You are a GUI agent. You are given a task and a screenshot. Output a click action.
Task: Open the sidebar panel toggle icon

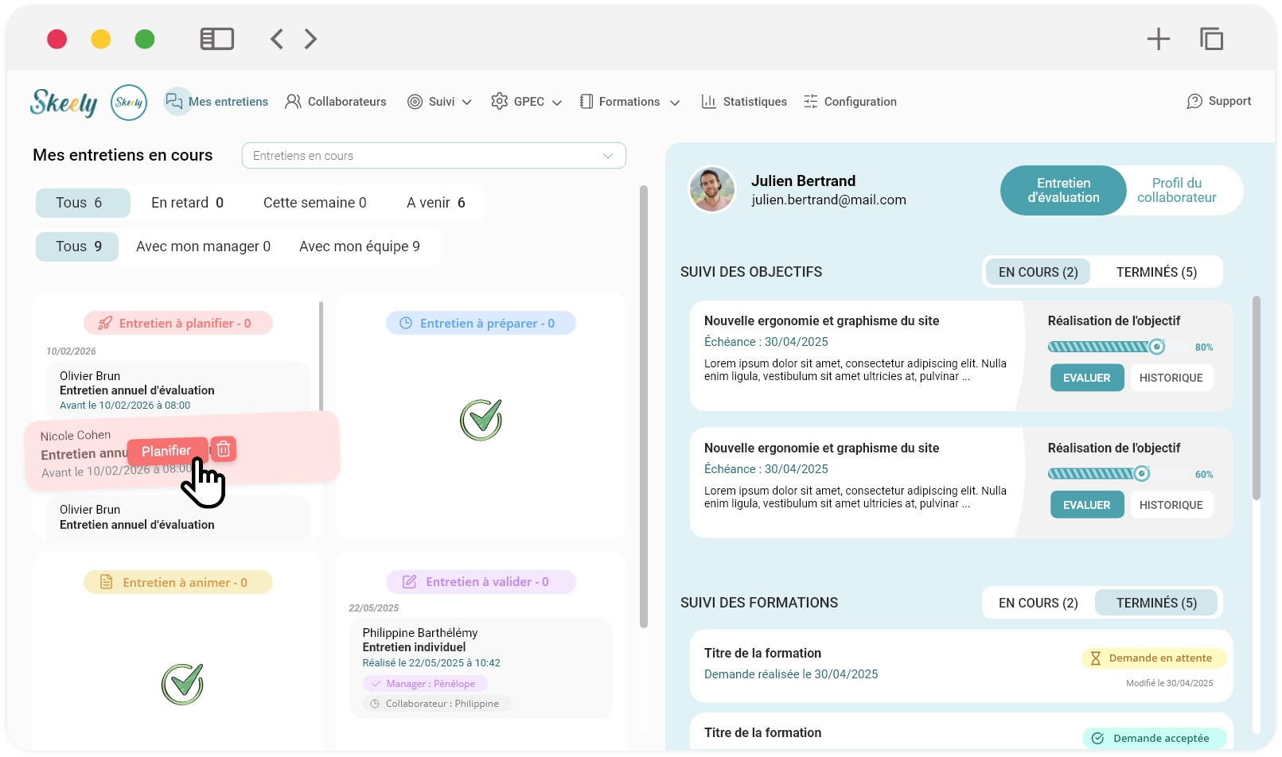[x=216, y=39]
